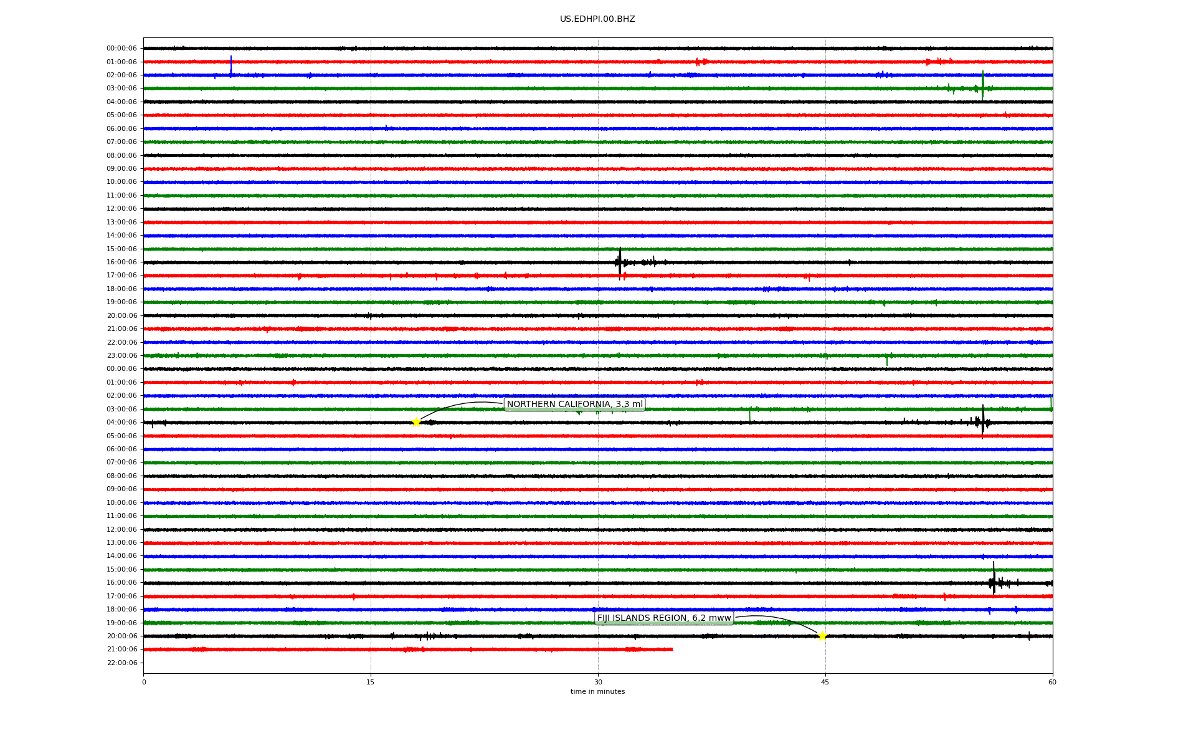Click the right end of the final partial red trace
The image size is (1196, 748).
pyautogui.click(x=672, y=650)
